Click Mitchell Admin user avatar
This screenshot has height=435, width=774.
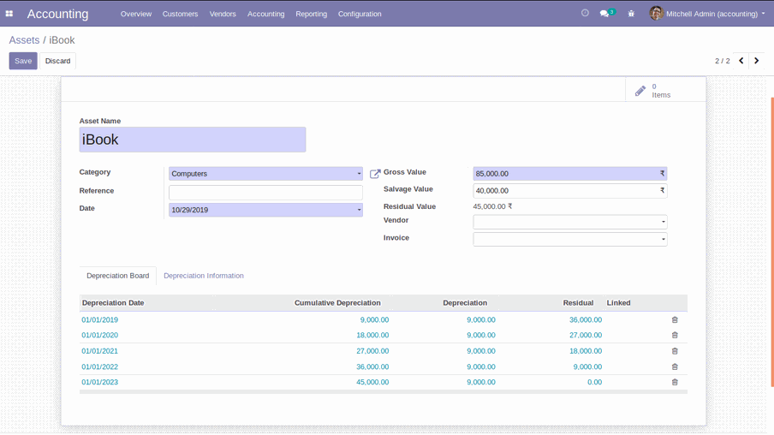tap(656, 14)
